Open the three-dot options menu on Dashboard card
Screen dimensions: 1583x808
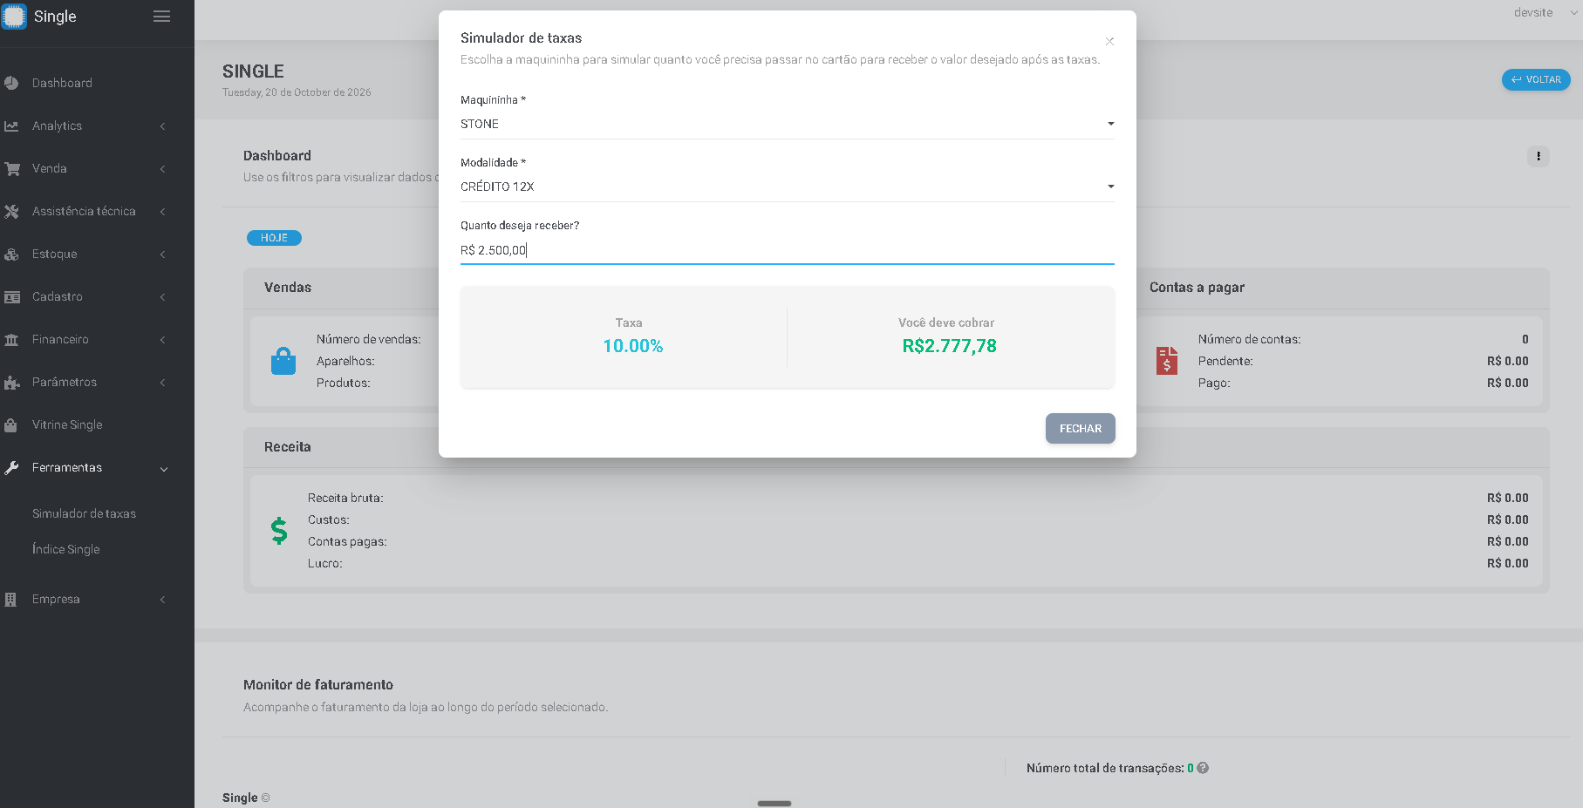click(x=1538, y=156)
